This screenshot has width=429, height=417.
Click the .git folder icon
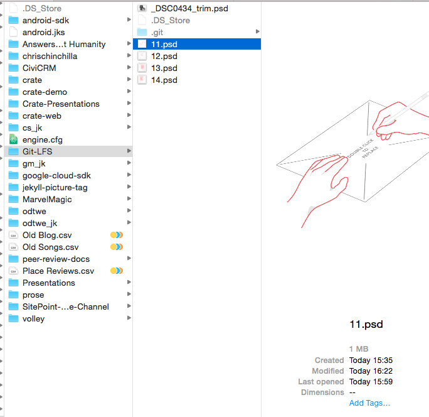pos(142,32)
